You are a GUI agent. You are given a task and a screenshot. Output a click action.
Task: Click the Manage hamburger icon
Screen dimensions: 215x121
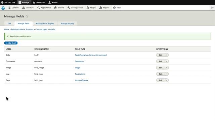click(20, 2)
